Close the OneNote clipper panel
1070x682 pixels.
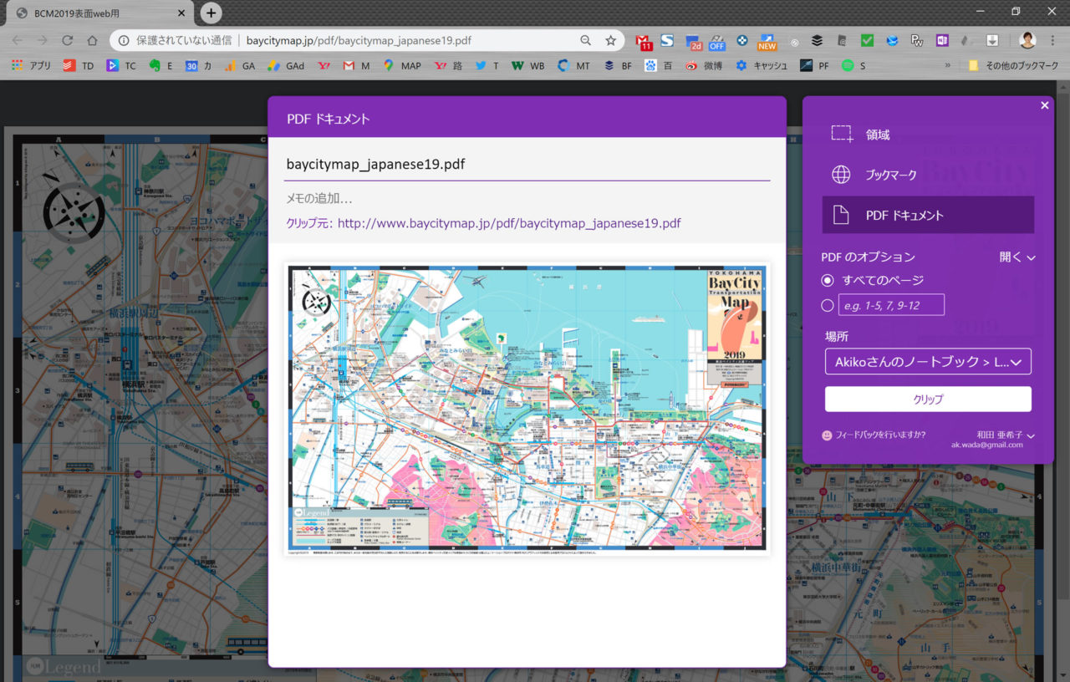point(1044,105)
